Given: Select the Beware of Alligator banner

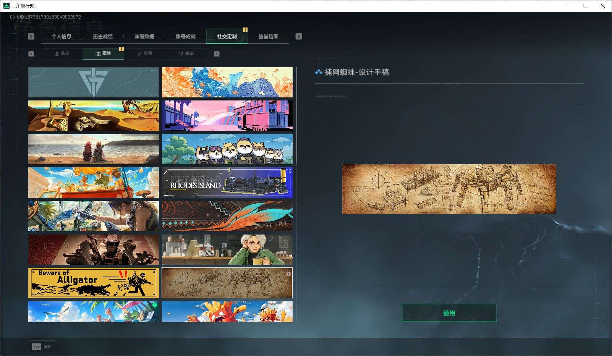Looking at the screenshot, I should pyautogui.click(x=94, y=283).
